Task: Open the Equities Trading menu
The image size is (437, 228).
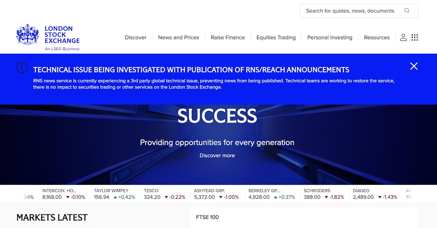Action: pyautogui.click(x=276, y=37)
